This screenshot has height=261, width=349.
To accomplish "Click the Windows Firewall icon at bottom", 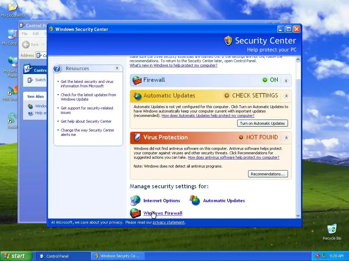I will tap(135, 213).
